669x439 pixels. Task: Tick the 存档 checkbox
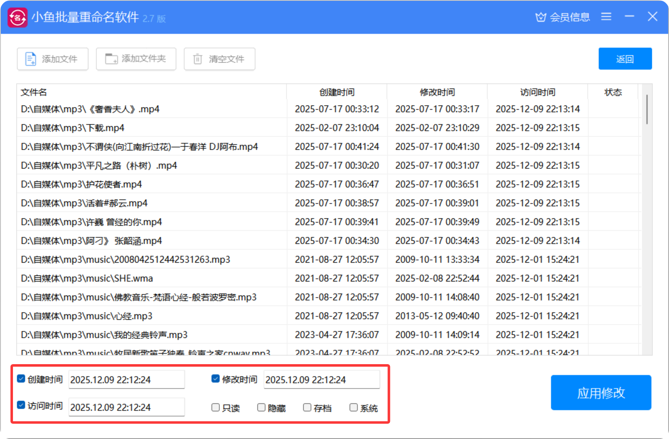coord(307,407)
